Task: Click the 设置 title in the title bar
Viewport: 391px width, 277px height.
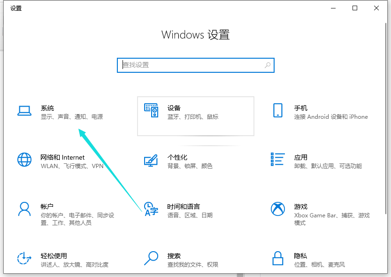Action: point(16,8)
